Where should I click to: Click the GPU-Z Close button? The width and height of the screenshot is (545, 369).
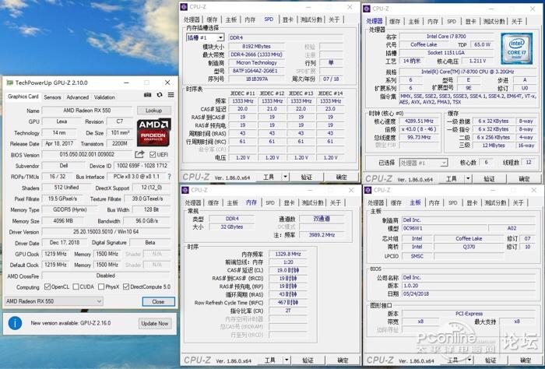158,301
